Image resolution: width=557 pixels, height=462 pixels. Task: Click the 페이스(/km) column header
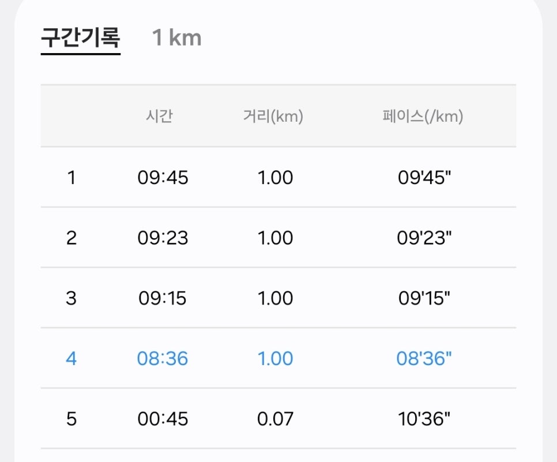click(423, 116)
